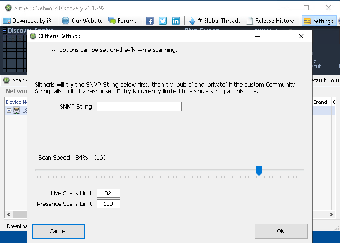The width and height of the screenshot is (340, 243).
Task: Open the Forums toolbar item
Action: 122,21
